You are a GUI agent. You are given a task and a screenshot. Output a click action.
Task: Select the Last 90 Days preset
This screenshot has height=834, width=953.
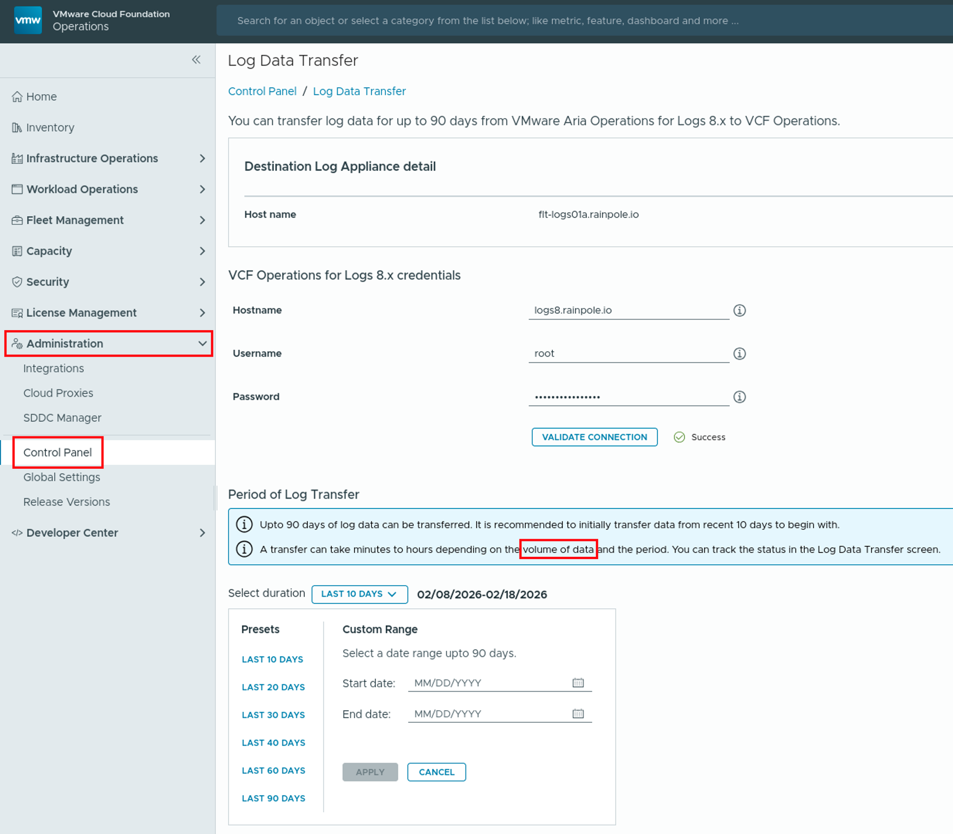pyautogui.click(x=273, y=798)
